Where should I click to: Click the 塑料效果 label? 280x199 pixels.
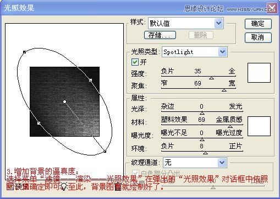coord(174,120)
